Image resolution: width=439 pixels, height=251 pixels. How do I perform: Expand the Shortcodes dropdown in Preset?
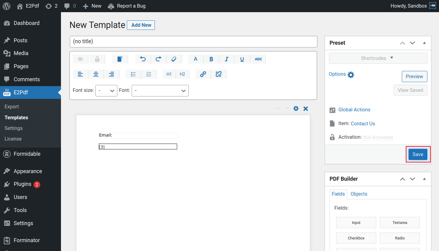click(378, 58)
